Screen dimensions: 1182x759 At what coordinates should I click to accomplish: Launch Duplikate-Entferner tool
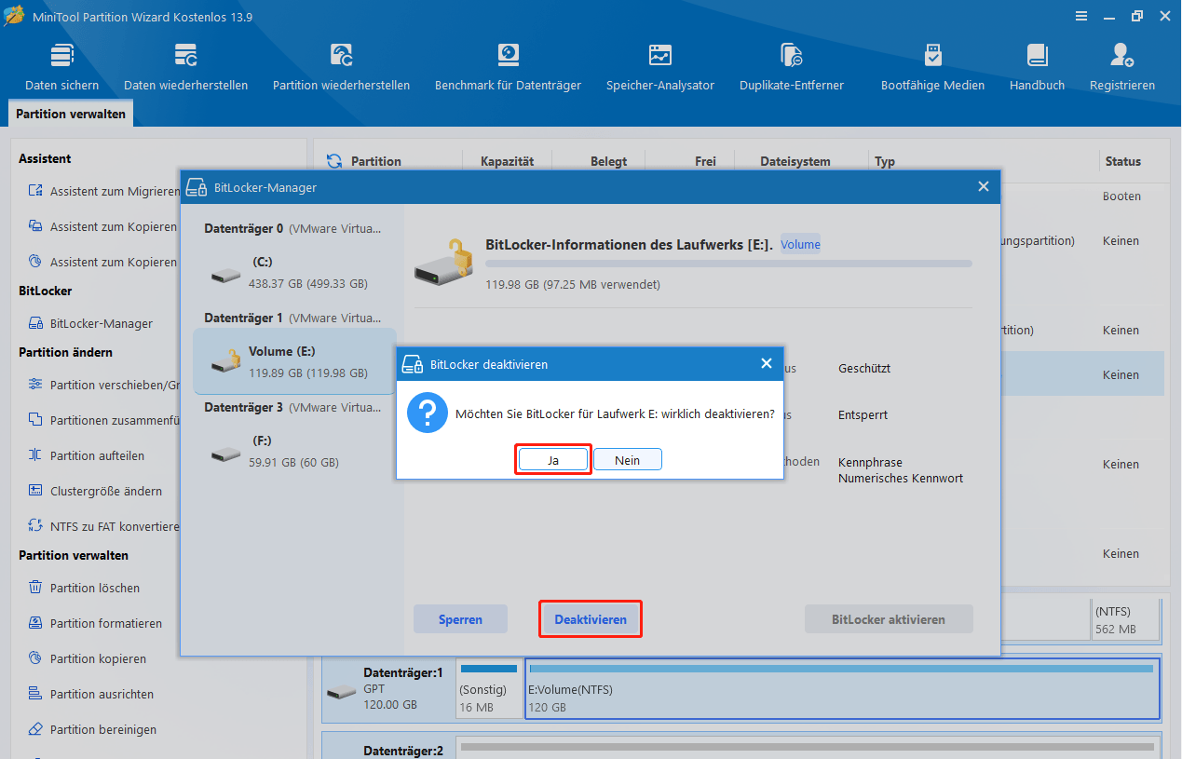pos(792,67)
